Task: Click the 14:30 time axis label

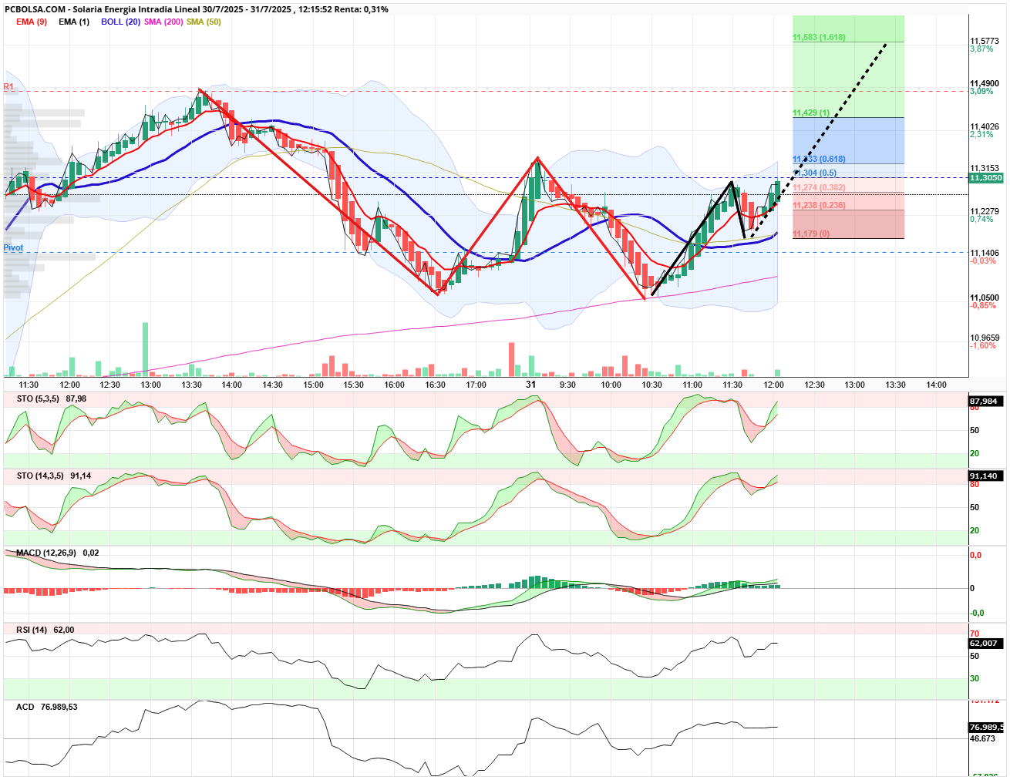Action: (272, 385)
